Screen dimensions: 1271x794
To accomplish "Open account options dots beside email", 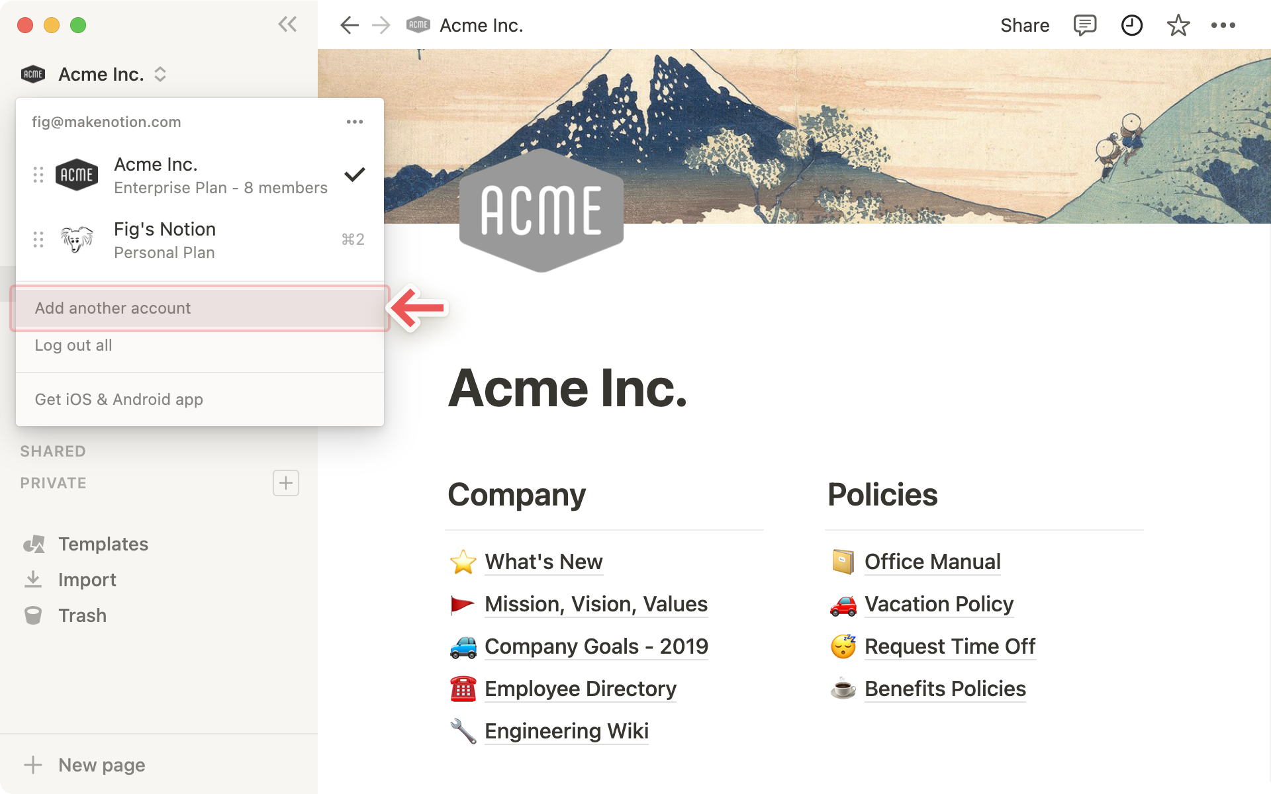I will (x=355, y=122).
